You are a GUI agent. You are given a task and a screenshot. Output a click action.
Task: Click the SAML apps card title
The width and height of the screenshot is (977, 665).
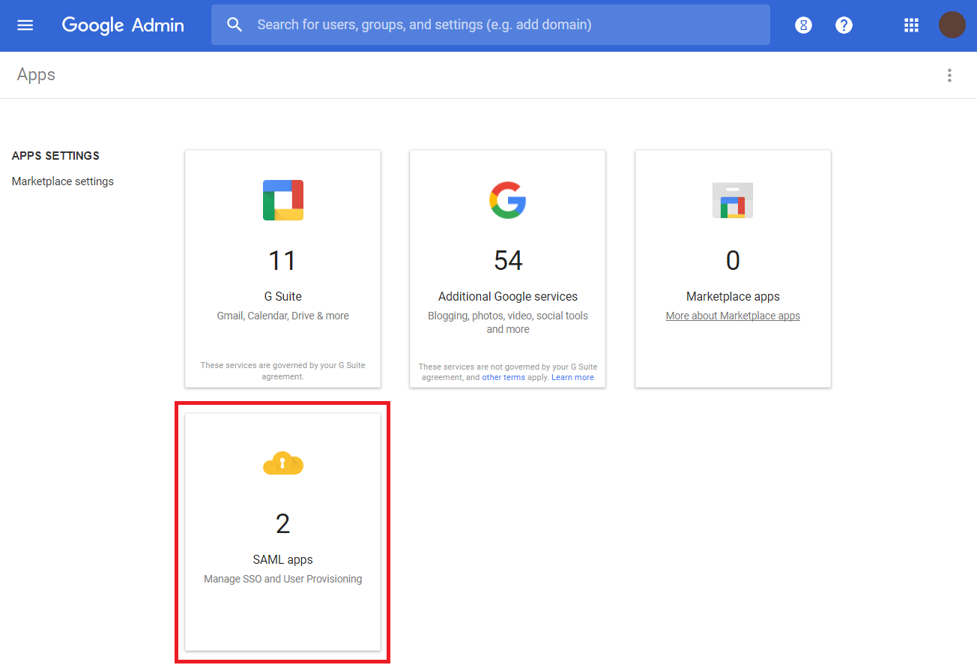[x=283, y=559]
